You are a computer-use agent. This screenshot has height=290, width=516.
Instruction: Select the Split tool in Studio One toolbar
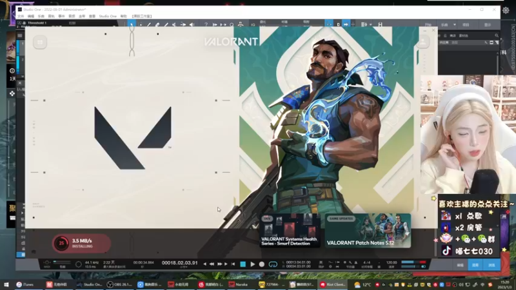coord(149,24)
